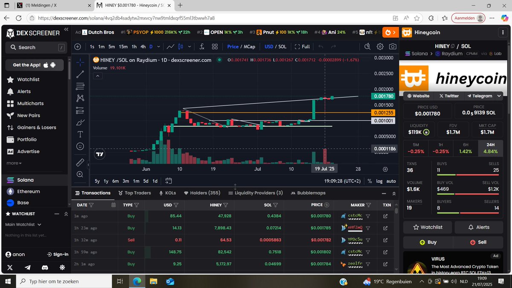Open transaction link for 85.44 USD buy

click(x=385, y=216)
